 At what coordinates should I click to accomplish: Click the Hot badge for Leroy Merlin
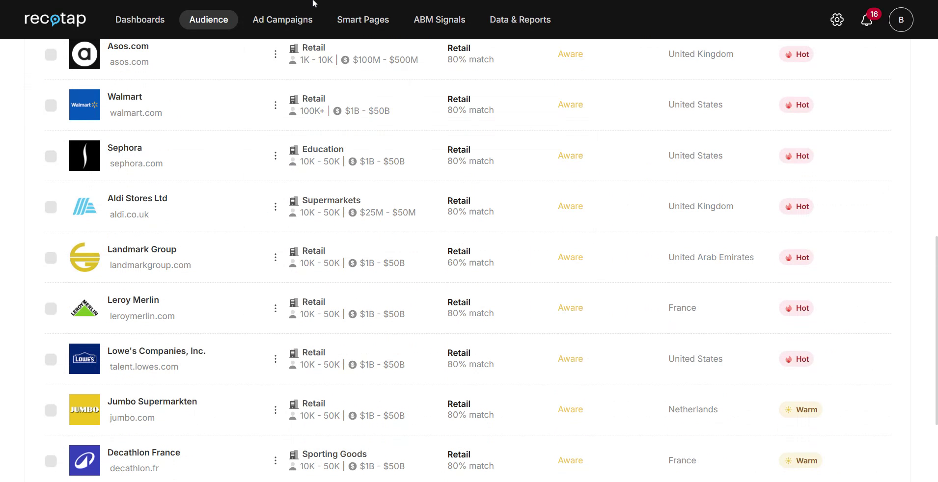(796, 308)
